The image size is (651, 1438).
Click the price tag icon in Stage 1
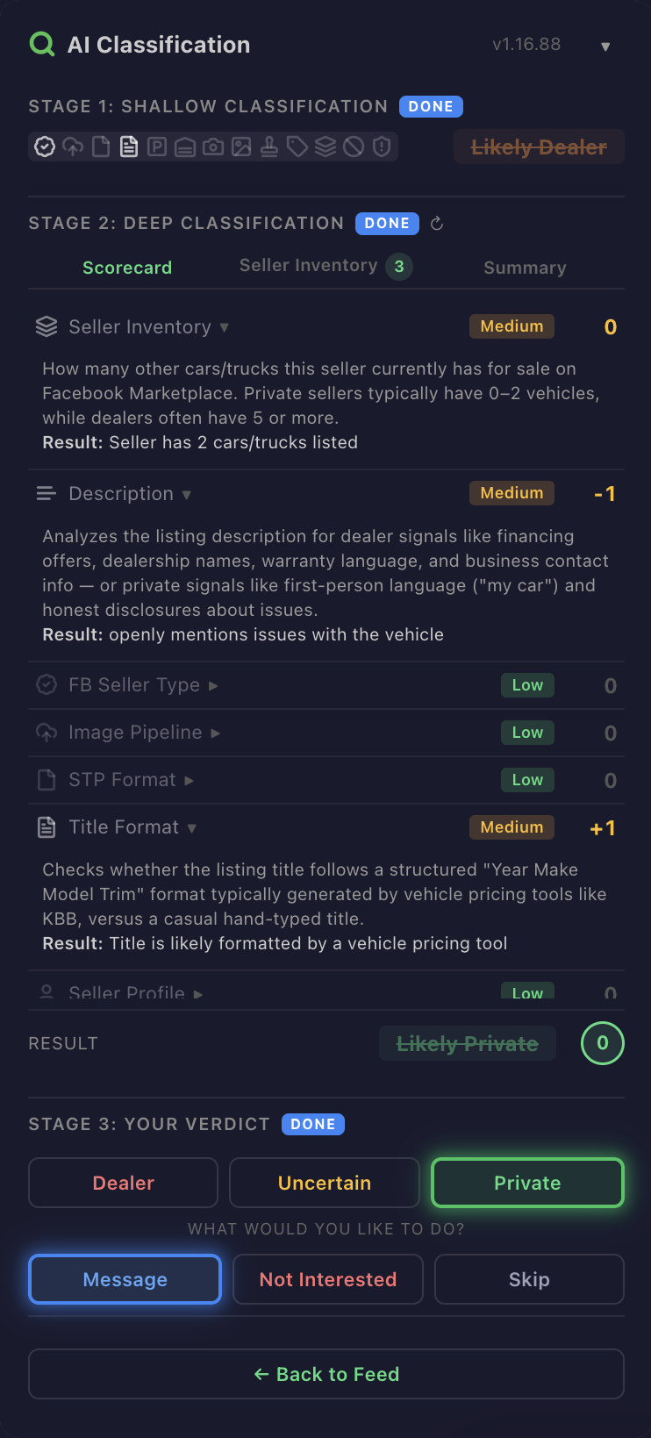(297, 147)
